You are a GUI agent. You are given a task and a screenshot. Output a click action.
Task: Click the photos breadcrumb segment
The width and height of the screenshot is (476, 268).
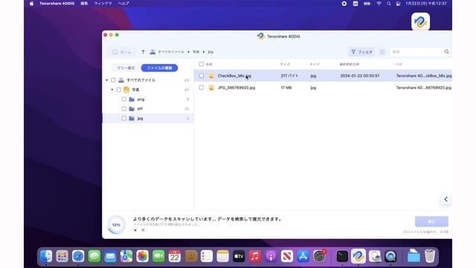pos(196,52)
